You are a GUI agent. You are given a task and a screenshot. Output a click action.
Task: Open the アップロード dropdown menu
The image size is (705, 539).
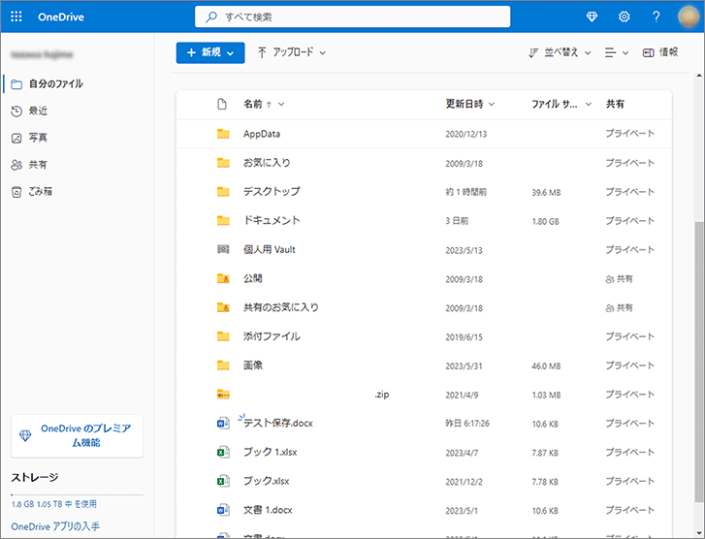tap(292, 52)
